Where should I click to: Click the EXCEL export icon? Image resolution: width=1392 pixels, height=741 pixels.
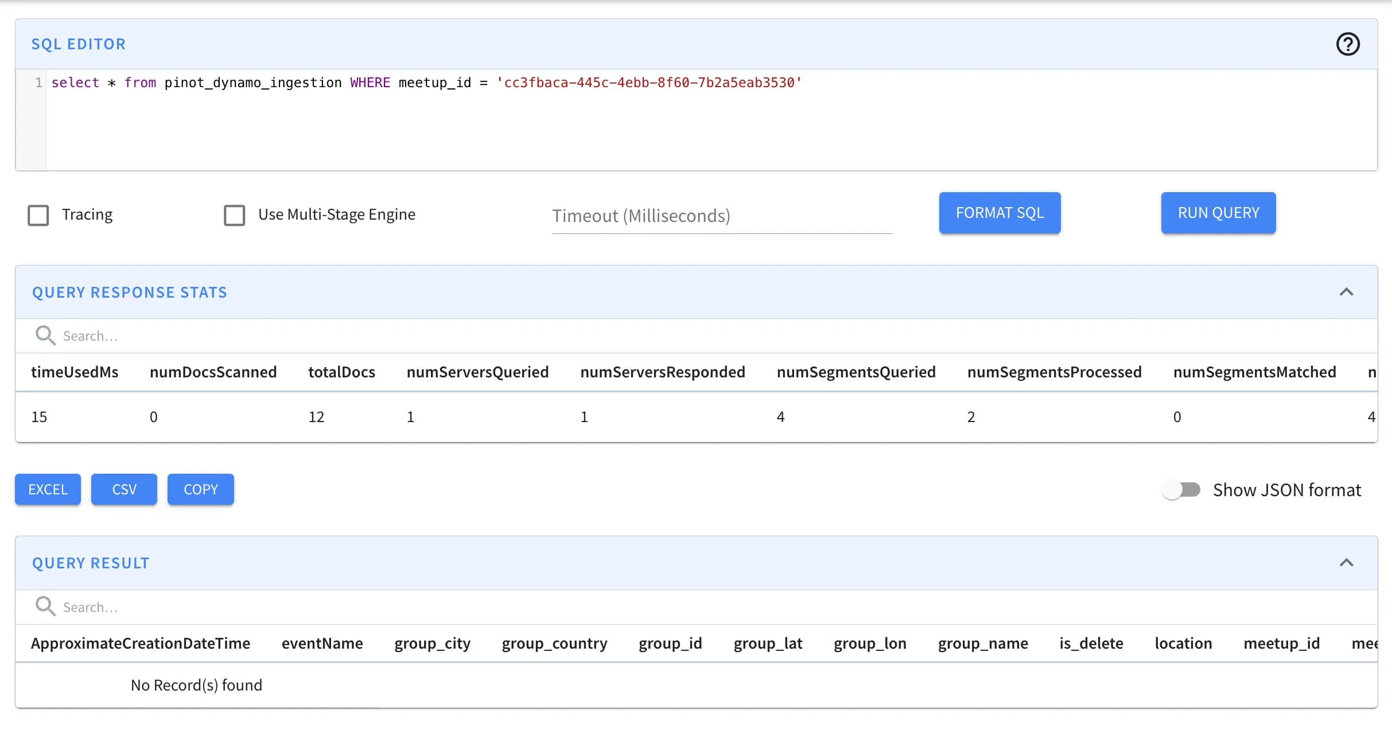[48, 489]
